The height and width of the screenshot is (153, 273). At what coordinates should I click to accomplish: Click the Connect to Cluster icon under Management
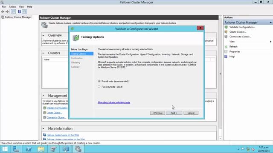coord(44,117)
